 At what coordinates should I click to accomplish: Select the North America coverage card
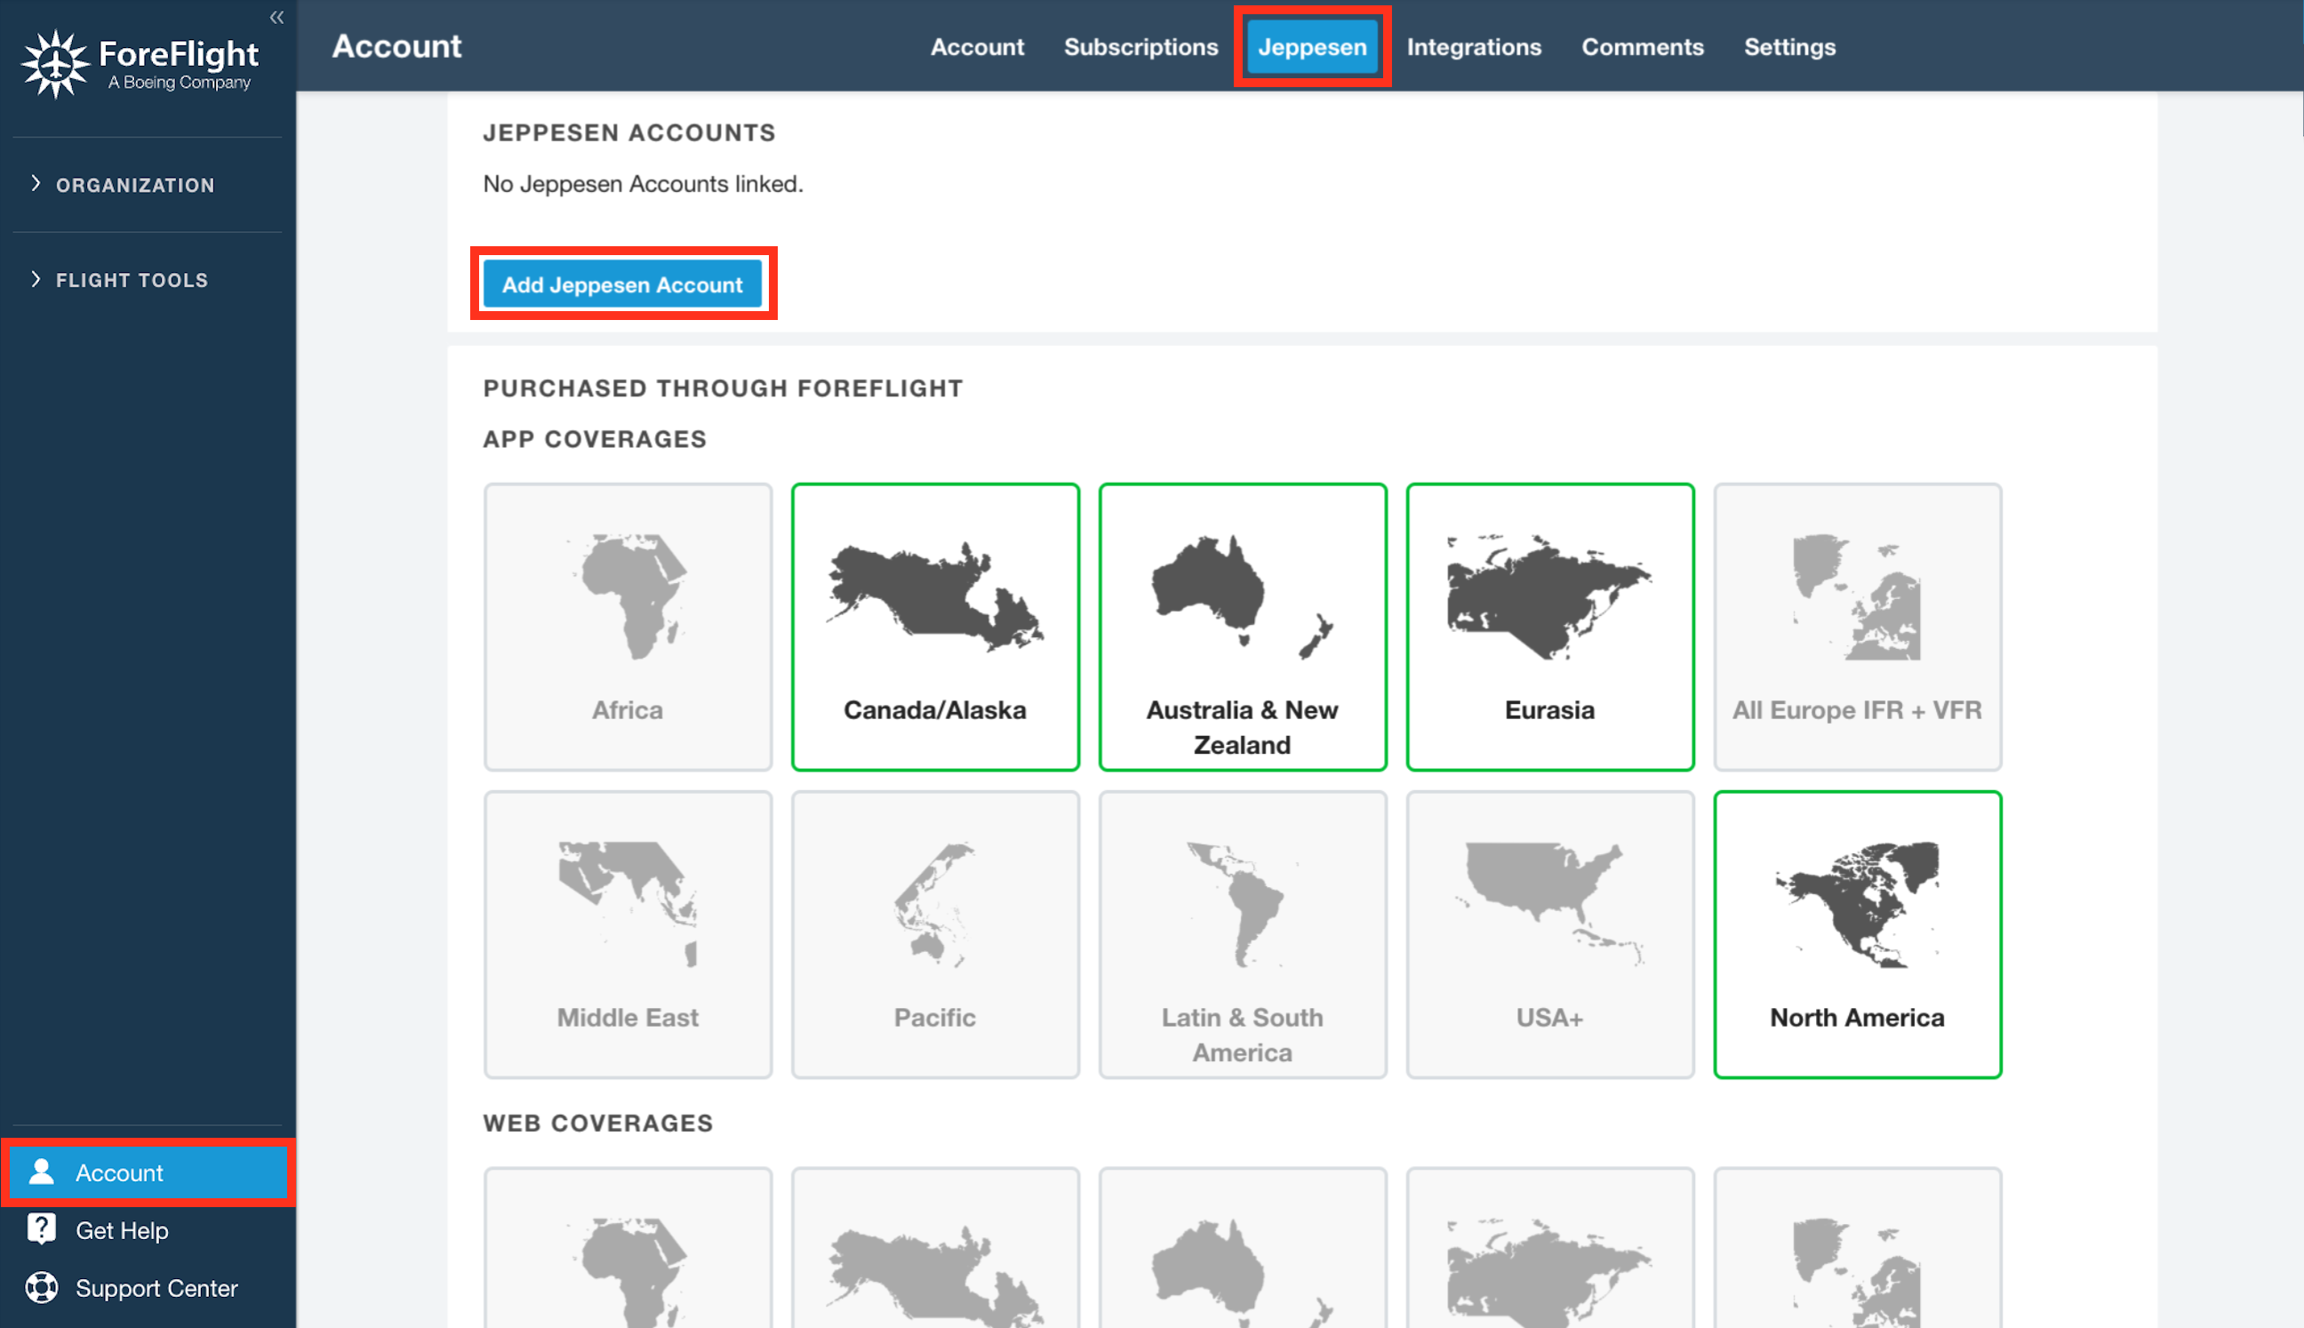[x=1857, y=934]
